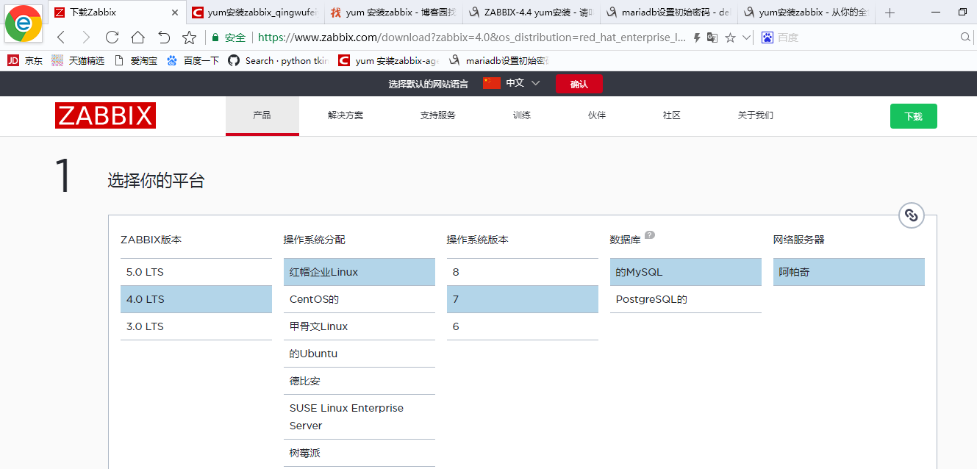Viewport: 977px width, 469px height.
Task: Bookmark page with address bar star
Action: [730, 37]
